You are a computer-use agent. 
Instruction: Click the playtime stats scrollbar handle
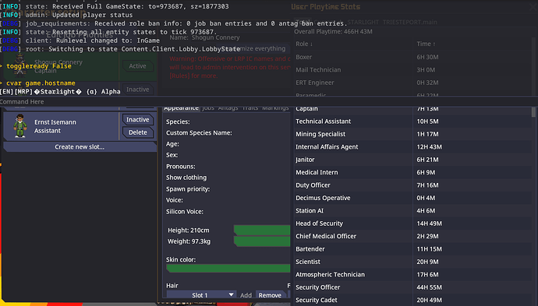533,112
